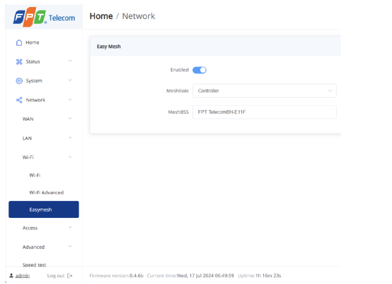Viewport: 392px width, 284px height.
Task: Click the Uptime 1h 16m 23s text
Action: click(x=259, y=276)
